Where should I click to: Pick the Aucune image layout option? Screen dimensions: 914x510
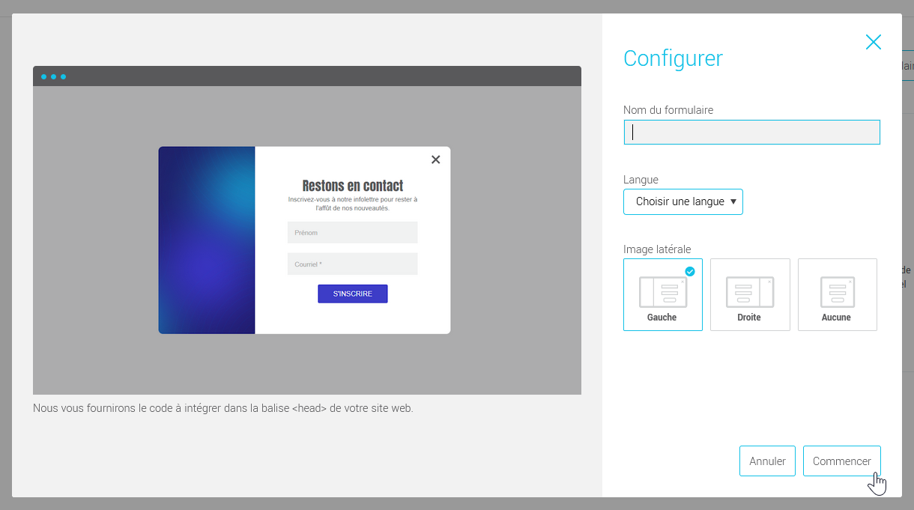[837, 294]
